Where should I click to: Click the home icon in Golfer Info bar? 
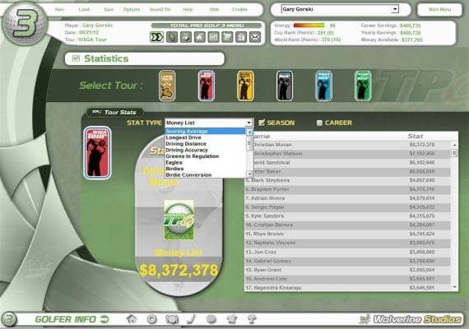132,319
